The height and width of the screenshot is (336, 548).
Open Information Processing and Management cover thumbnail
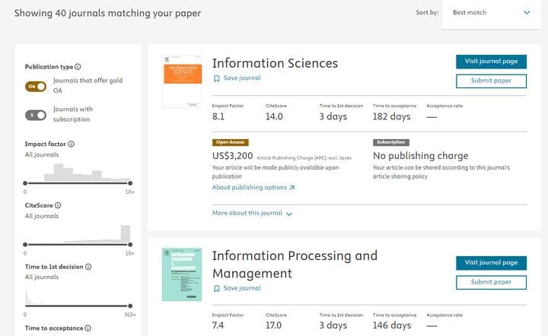(182, 274)
